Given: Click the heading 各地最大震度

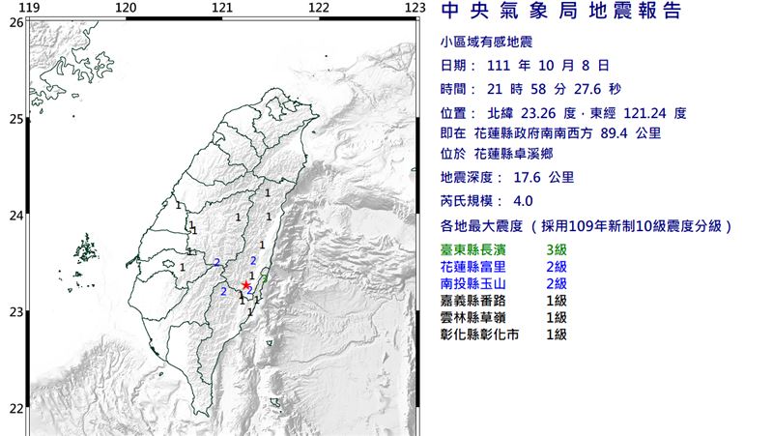Looking at the screenshot, I should coord(481,226).
